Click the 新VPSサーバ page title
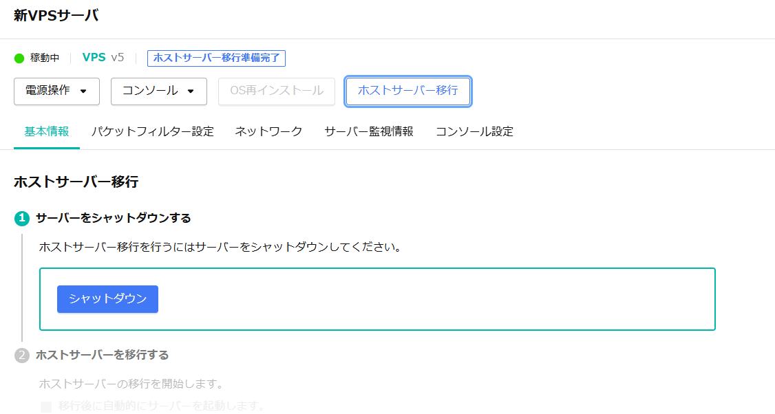775x414 pixels. (56, 16)
